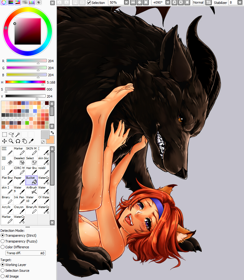
Task: Toggle the HSV sliders panel
Action: coord(18,2)
